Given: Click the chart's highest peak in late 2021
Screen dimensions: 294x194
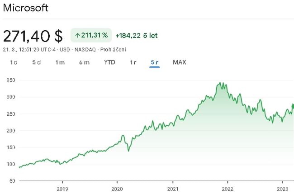Looking at the screenshot, I should 220,83.
